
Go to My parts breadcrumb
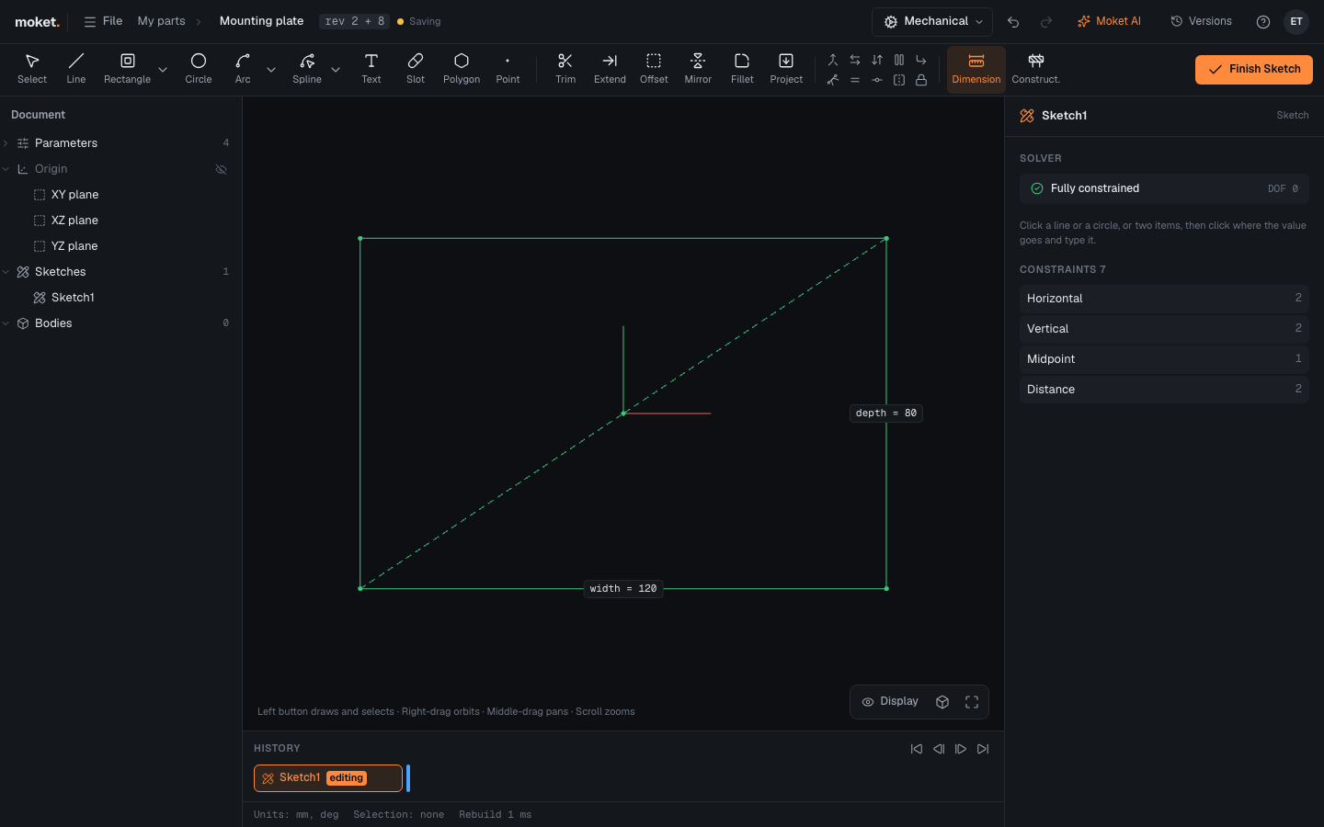(x=161, y=21)
